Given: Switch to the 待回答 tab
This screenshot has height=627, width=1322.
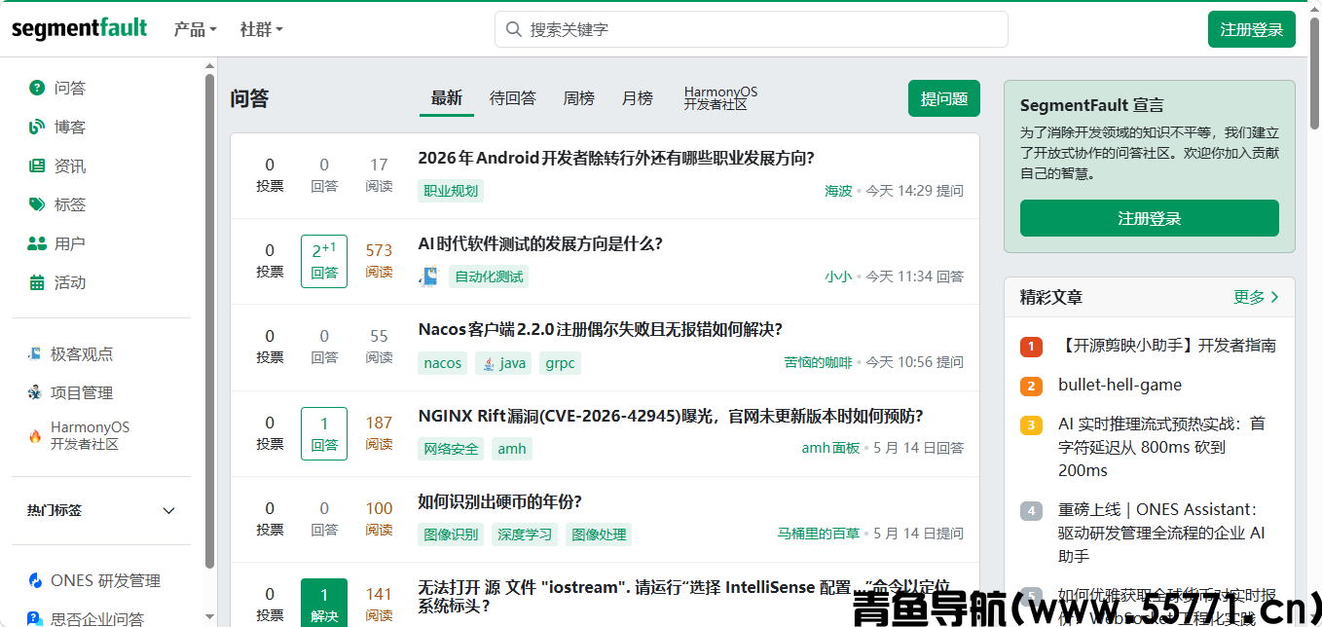Looking at the screenshot, I should point(513,98).
